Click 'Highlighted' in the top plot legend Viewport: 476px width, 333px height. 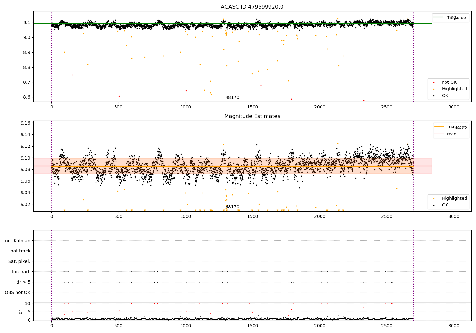tap(454, 89)
